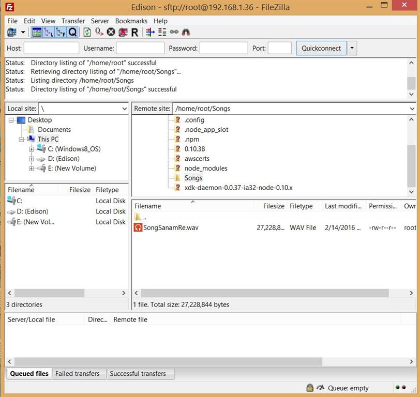Refresh the file and folder lists
This screenshot has width=420, height=397.
86,32
